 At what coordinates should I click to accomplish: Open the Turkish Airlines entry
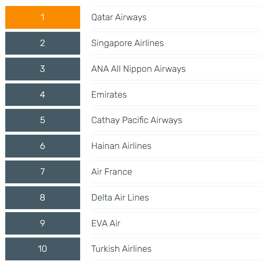(x=121, y=249)
